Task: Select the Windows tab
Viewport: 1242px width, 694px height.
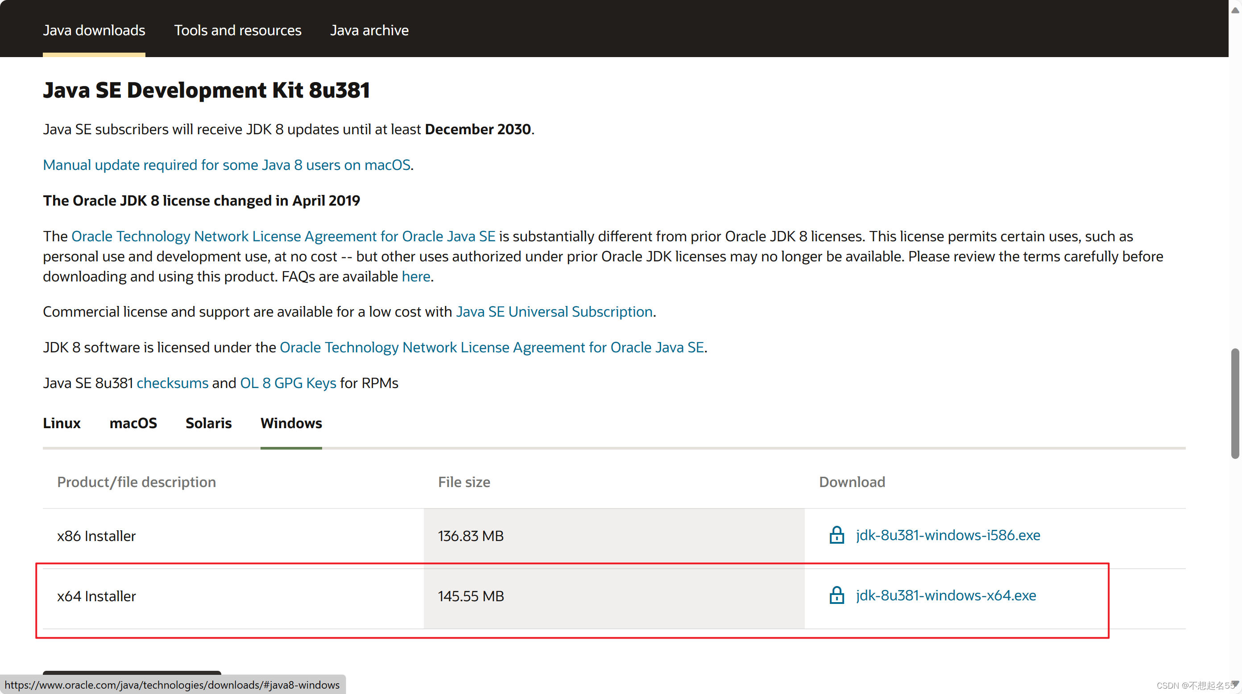Action: click(x=291, y=423)
